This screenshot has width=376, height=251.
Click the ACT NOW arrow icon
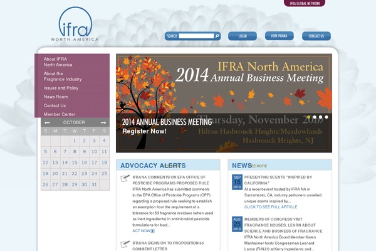tap(153, 231)
